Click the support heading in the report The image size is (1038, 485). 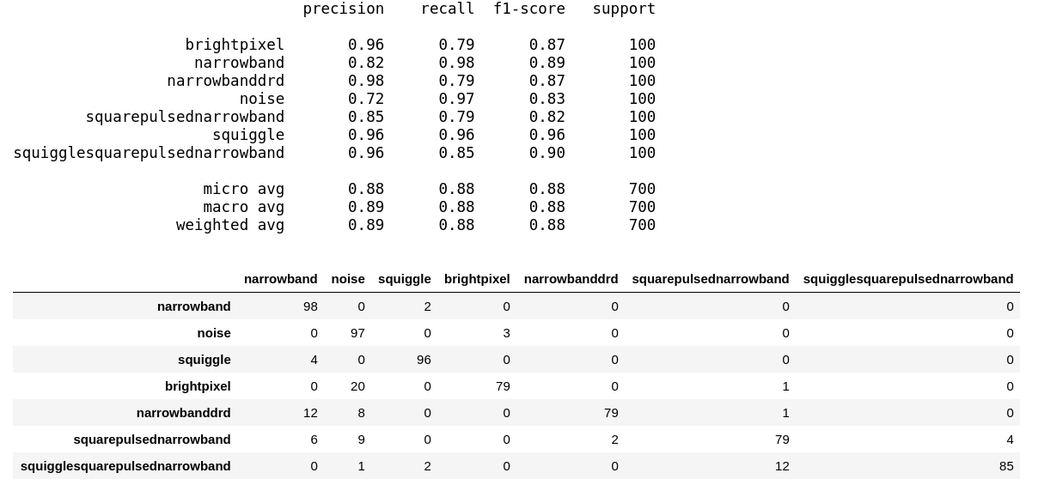624,9
